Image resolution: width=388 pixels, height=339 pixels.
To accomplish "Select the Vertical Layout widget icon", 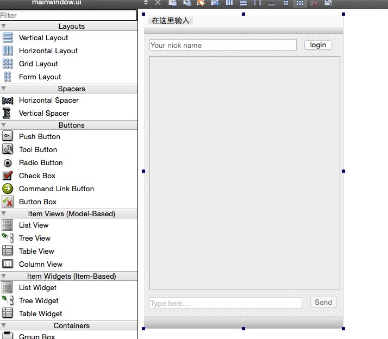I will [x=8, y=37].
